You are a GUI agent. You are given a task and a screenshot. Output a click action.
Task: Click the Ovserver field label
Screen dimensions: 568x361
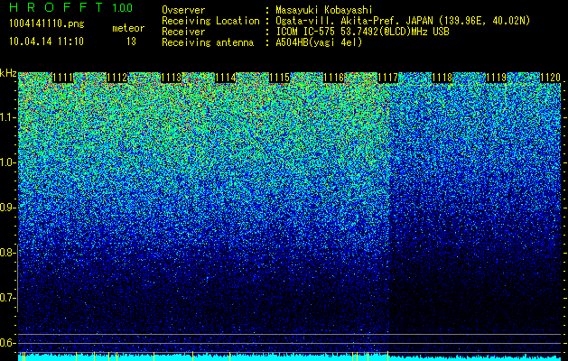pos(183,10)
